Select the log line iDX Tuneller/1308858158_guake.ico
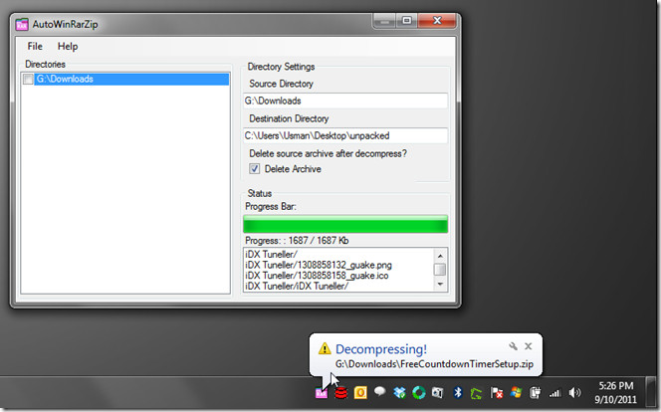Viewport: 661px width, 412px height. pos(317,276)
